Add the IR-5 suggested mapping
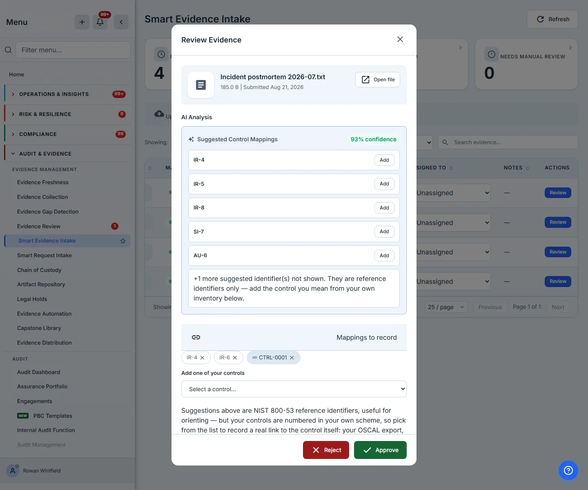Image resolution: width=588 pixels, height=490 pixels. click(384, 184)
